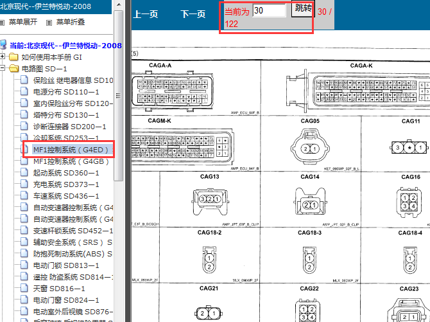The width and height of the screenshot is (430, 322).
Task: Open 电动室外后视镜 SD876 entry
Action: pos(73,312)
